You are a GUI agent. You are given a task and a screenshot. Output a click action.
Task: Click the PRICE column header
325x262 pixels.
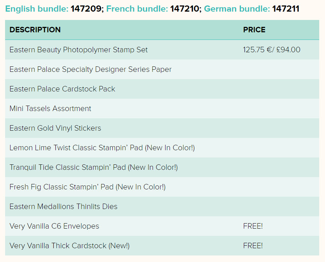pyautogui.click(x=254, y=30)
